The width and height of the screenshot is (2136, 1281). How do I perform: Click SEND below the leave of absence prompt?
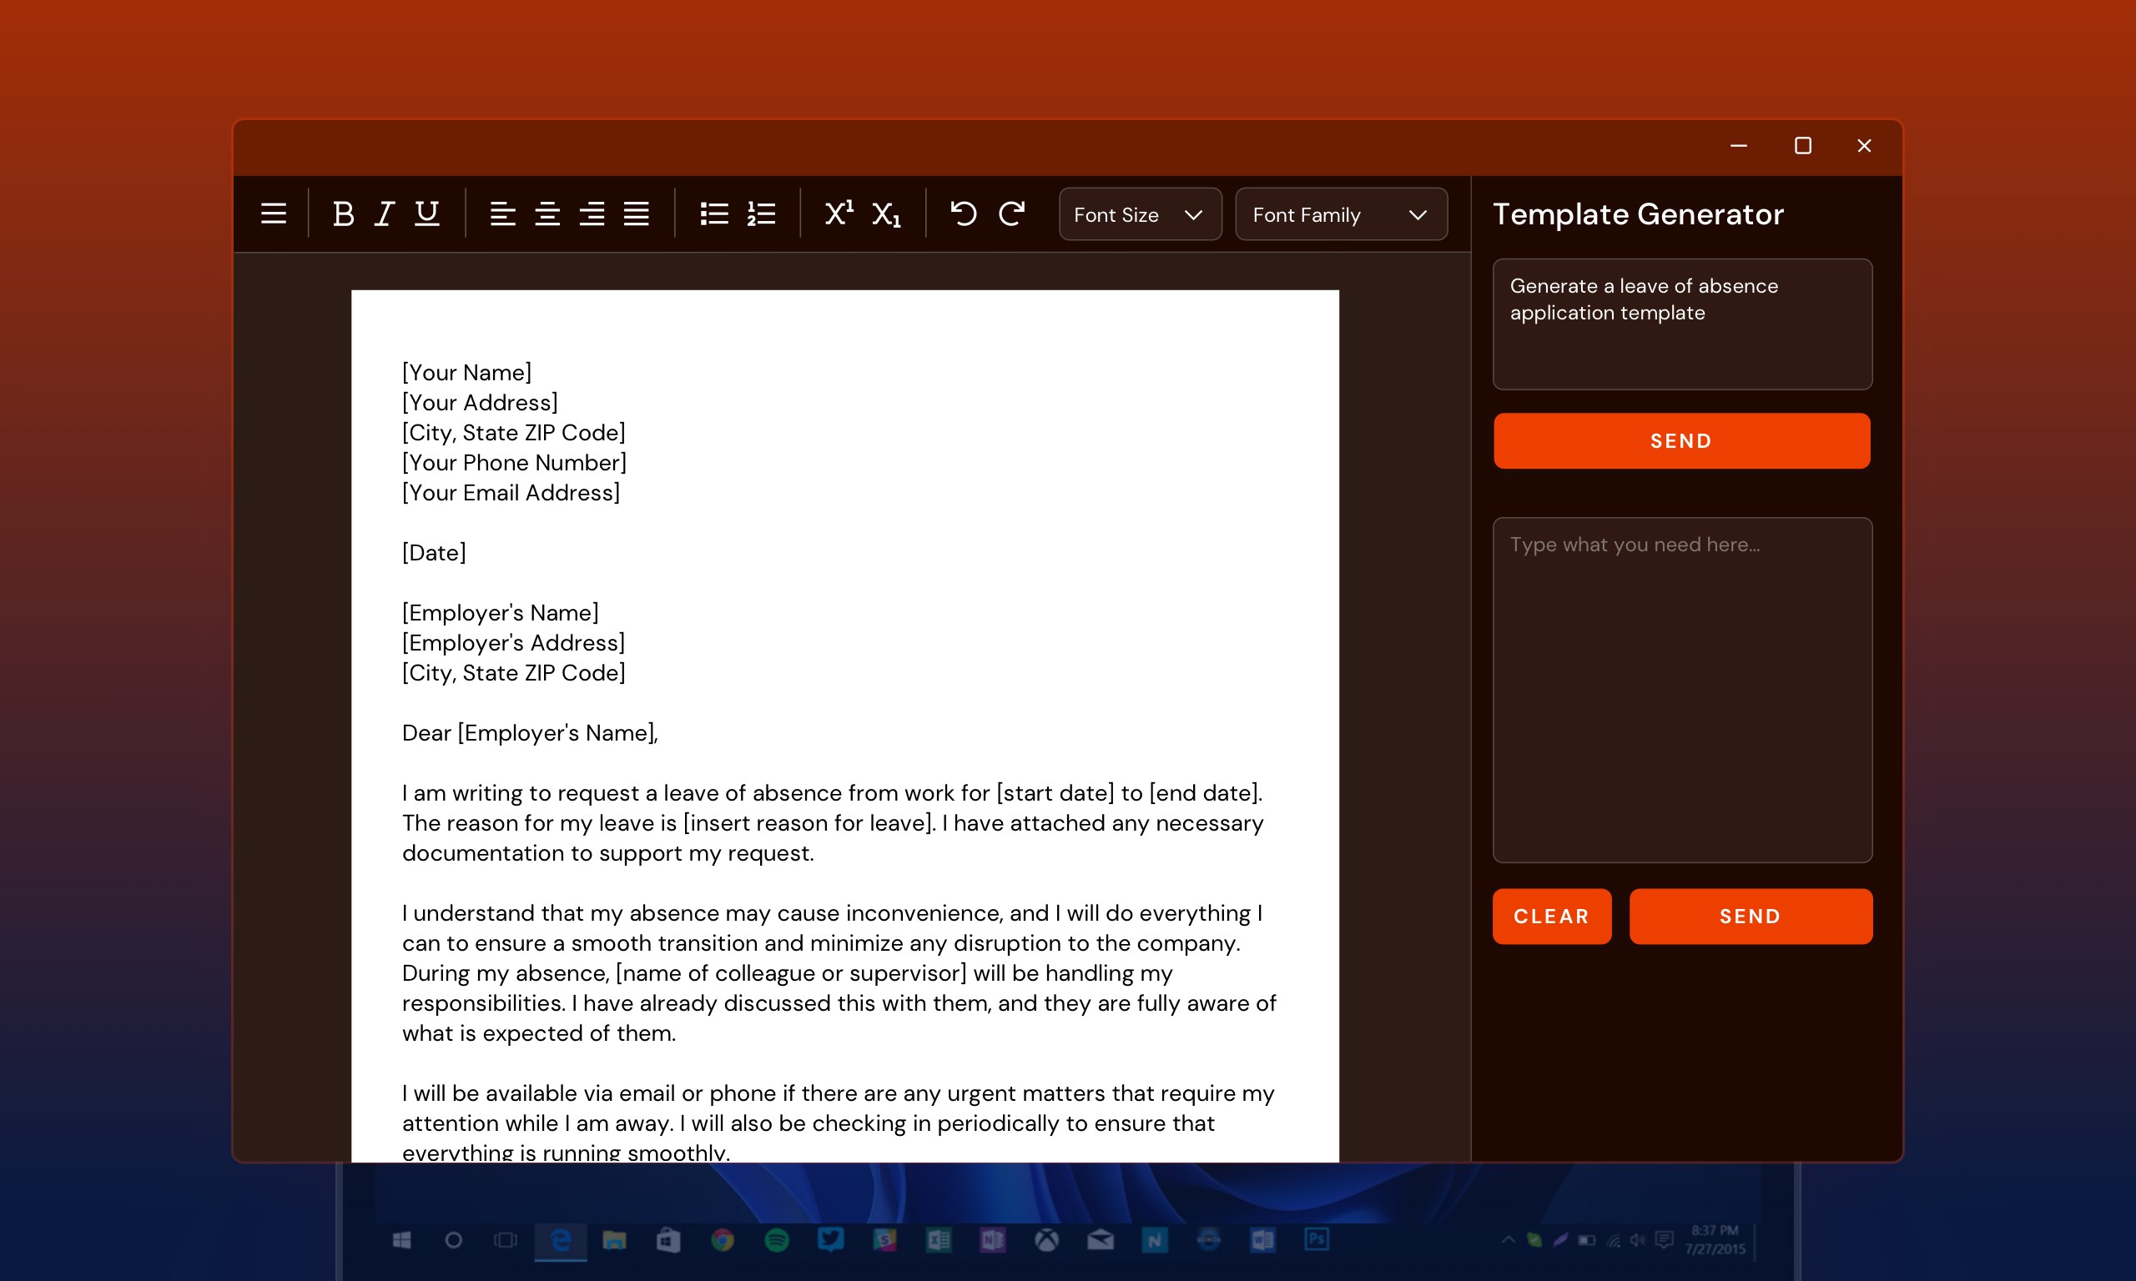coord(1681,441)
